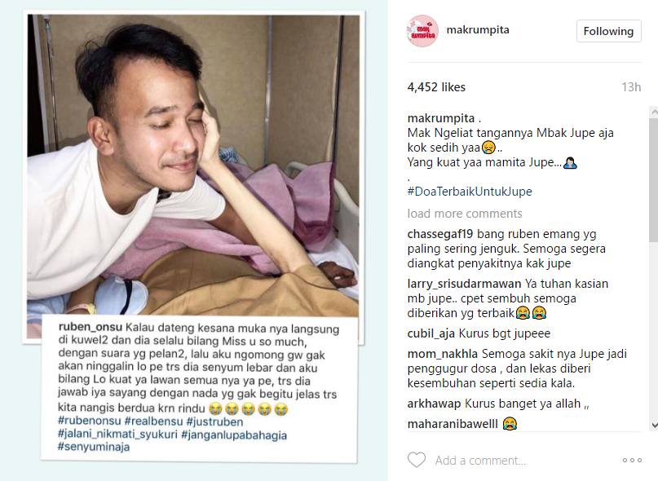Image resolution: width=658 pixels, height=481 pixels.
Task: View the 4,452 likes list
Action: tap(436, 87)
